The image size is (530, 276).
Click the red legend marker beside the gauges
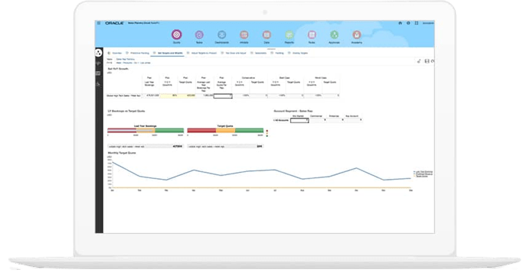(x=267, y=131)
